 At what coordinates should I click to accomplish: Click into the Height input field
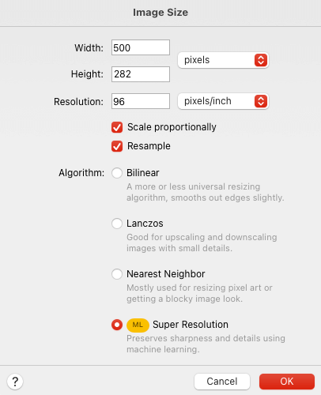[141, 74]
